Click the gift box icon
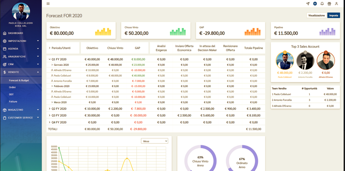This screenshot has height=171, width=345. [329, 4]
